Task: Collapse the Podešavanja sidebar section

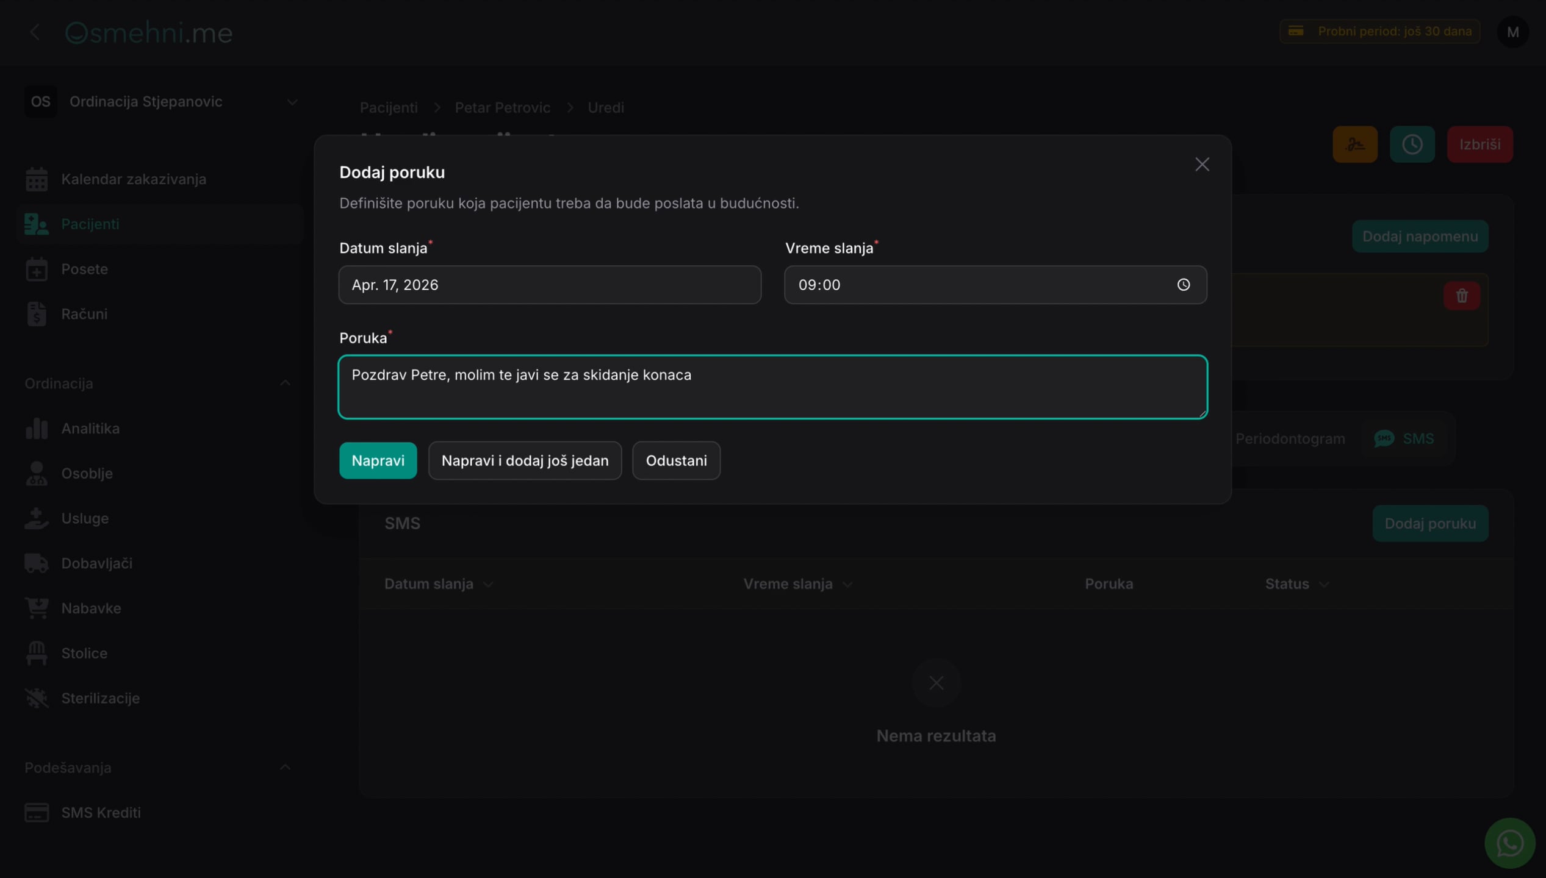Action: click(285, 768)
